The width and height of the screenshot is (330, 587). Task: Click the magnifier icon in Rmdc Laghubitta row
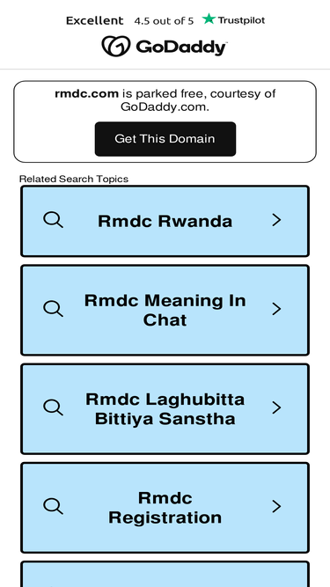click(53, 407)
